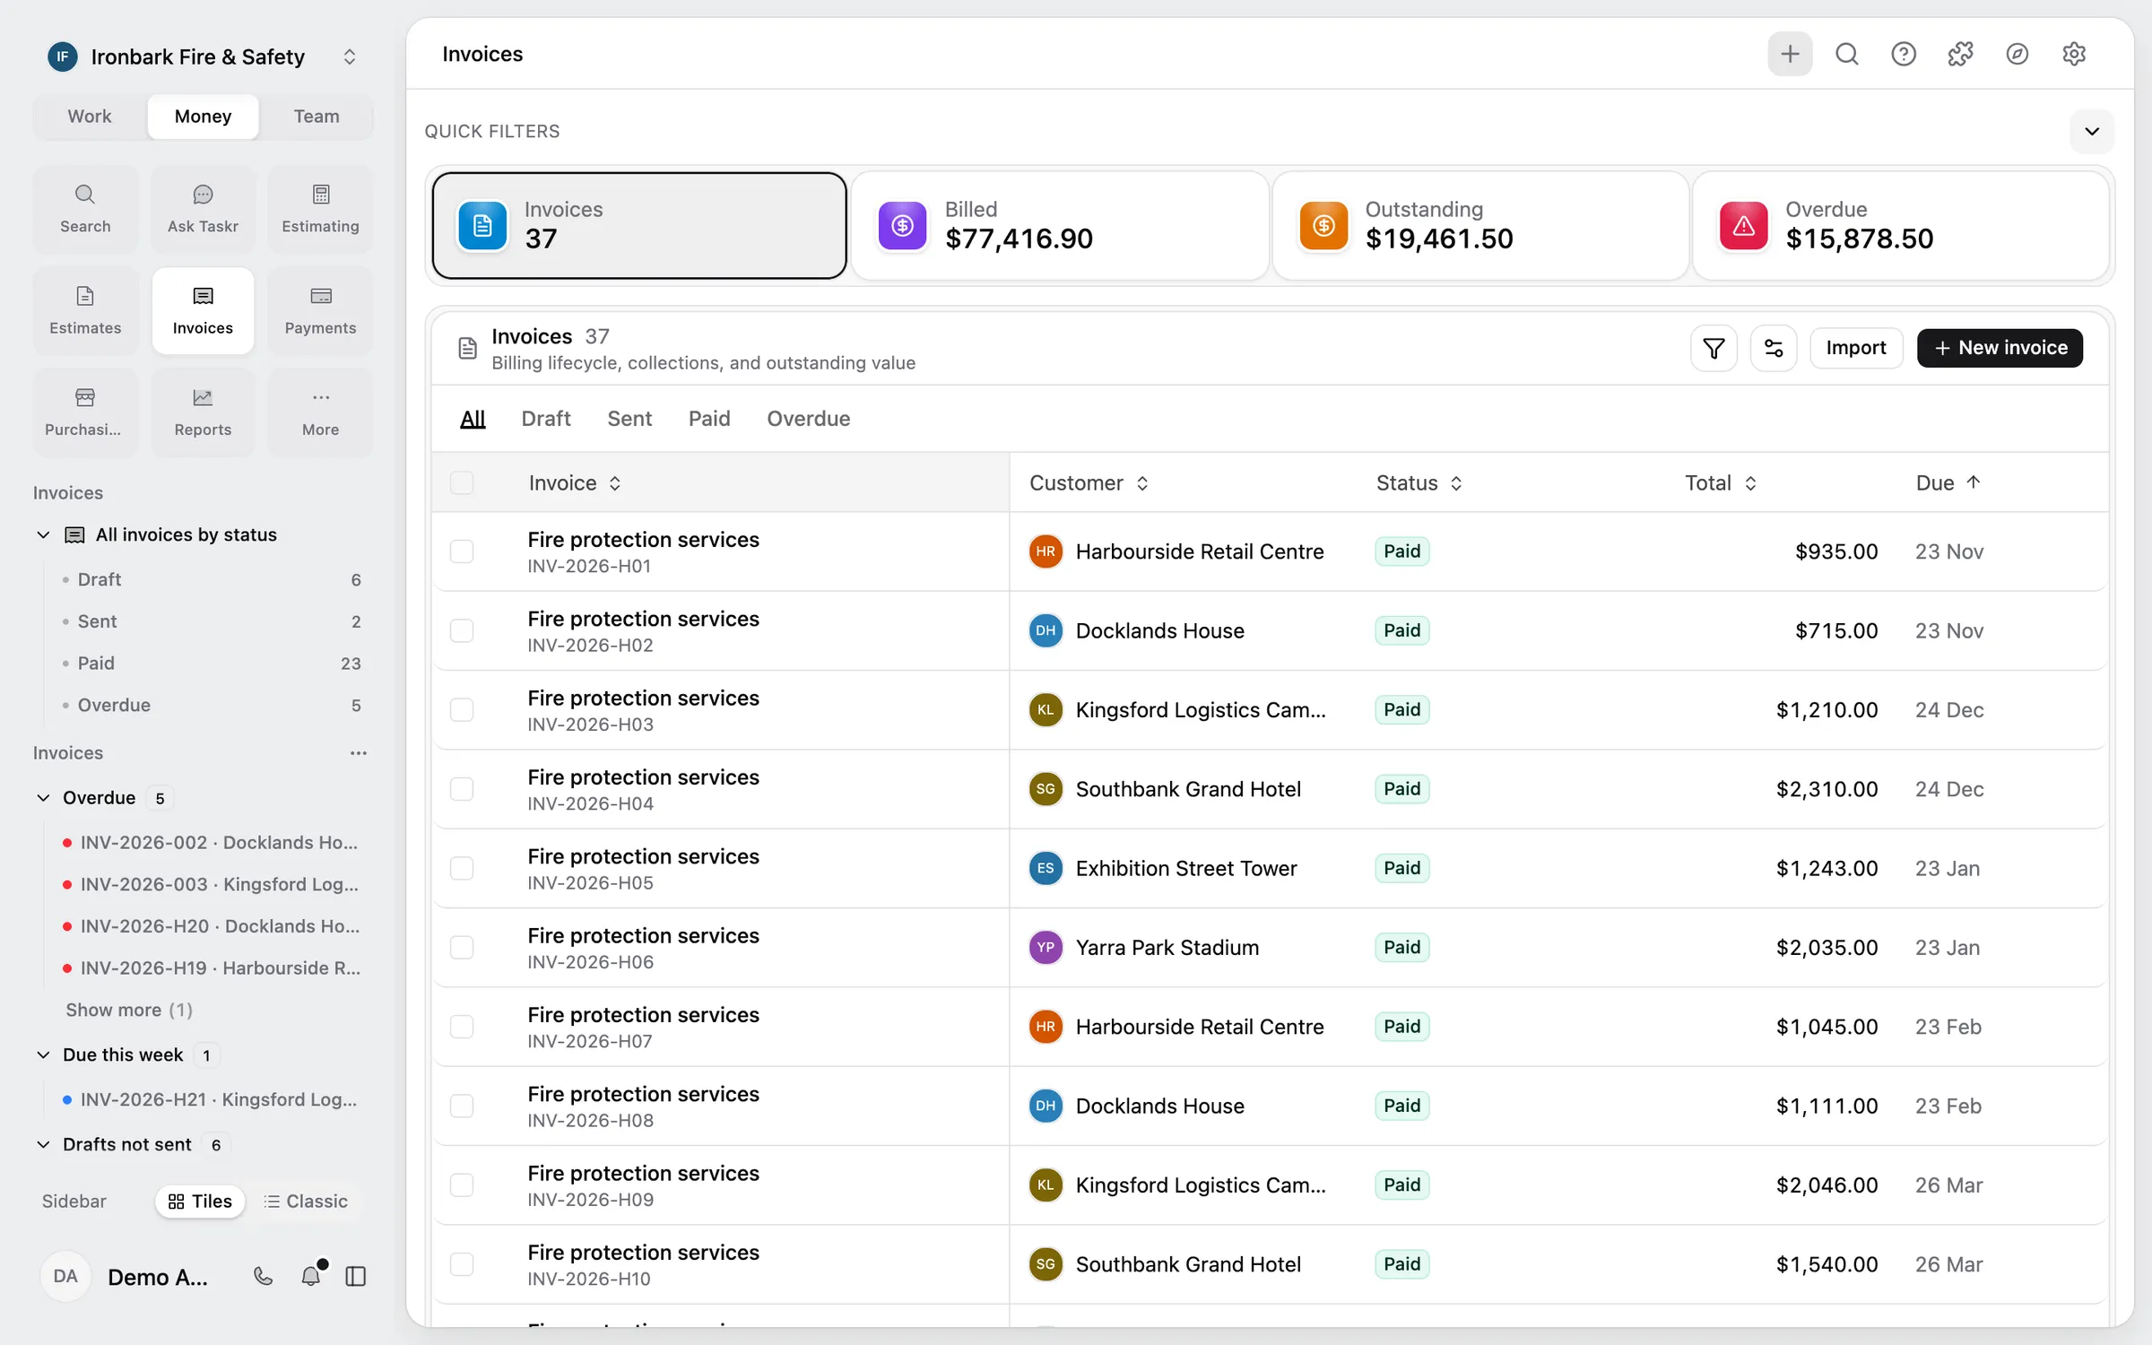Check the box for INV-2026-H03
This screenshot has height=1345, width=2152.
pos(462,709)
